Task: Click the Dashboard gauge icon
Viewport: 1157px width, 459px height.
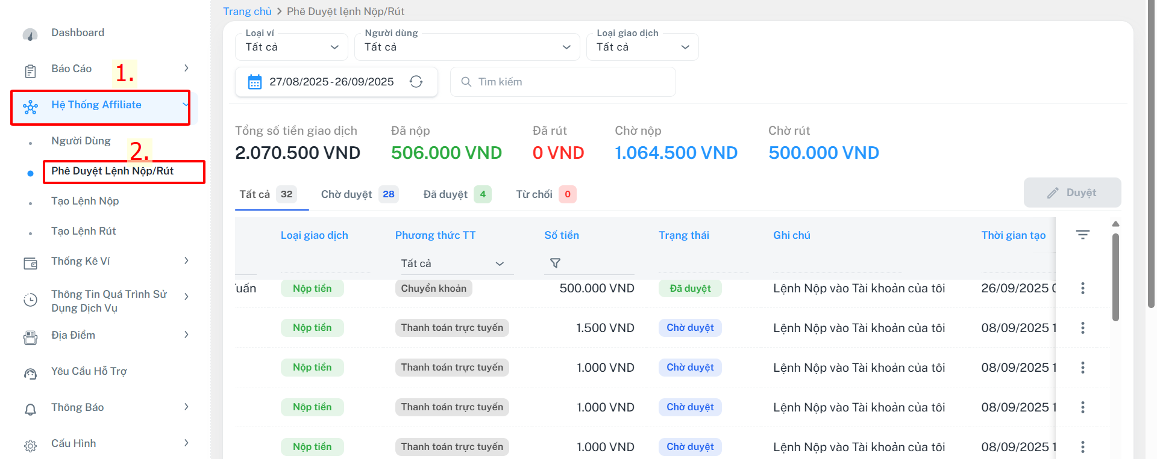Action: [x=30, y=34]
